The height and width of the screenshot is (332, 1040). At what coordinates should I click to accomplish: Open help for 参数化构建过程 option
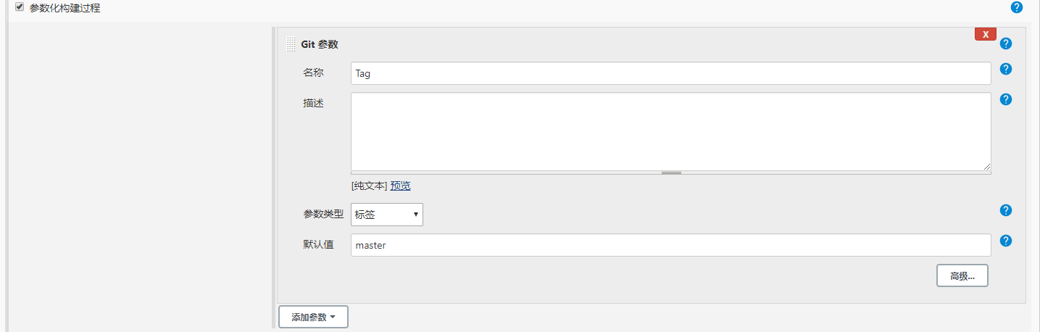(x=1016, y=7)
